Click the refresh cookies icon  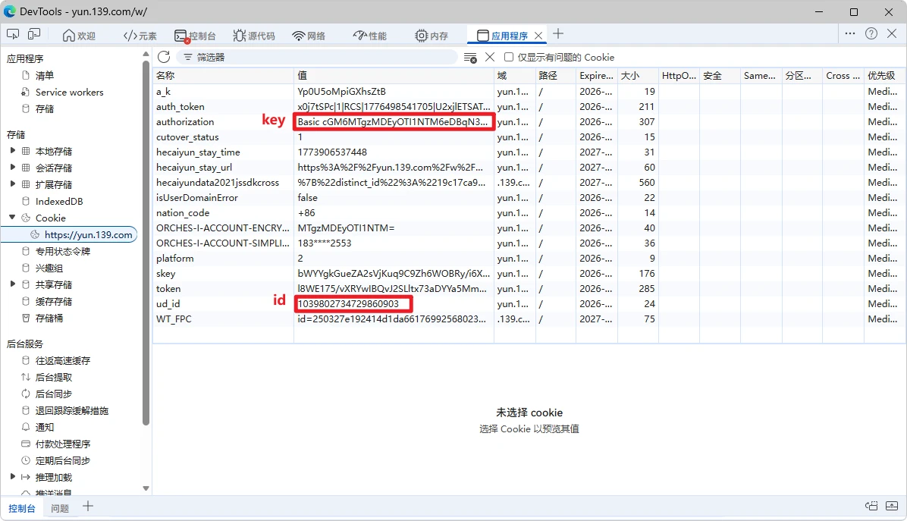pyautogui.click(x=164, y=57)
